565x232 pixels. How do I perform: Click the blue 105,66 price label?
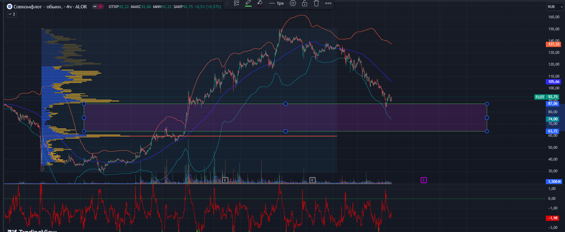click(554, 82)
